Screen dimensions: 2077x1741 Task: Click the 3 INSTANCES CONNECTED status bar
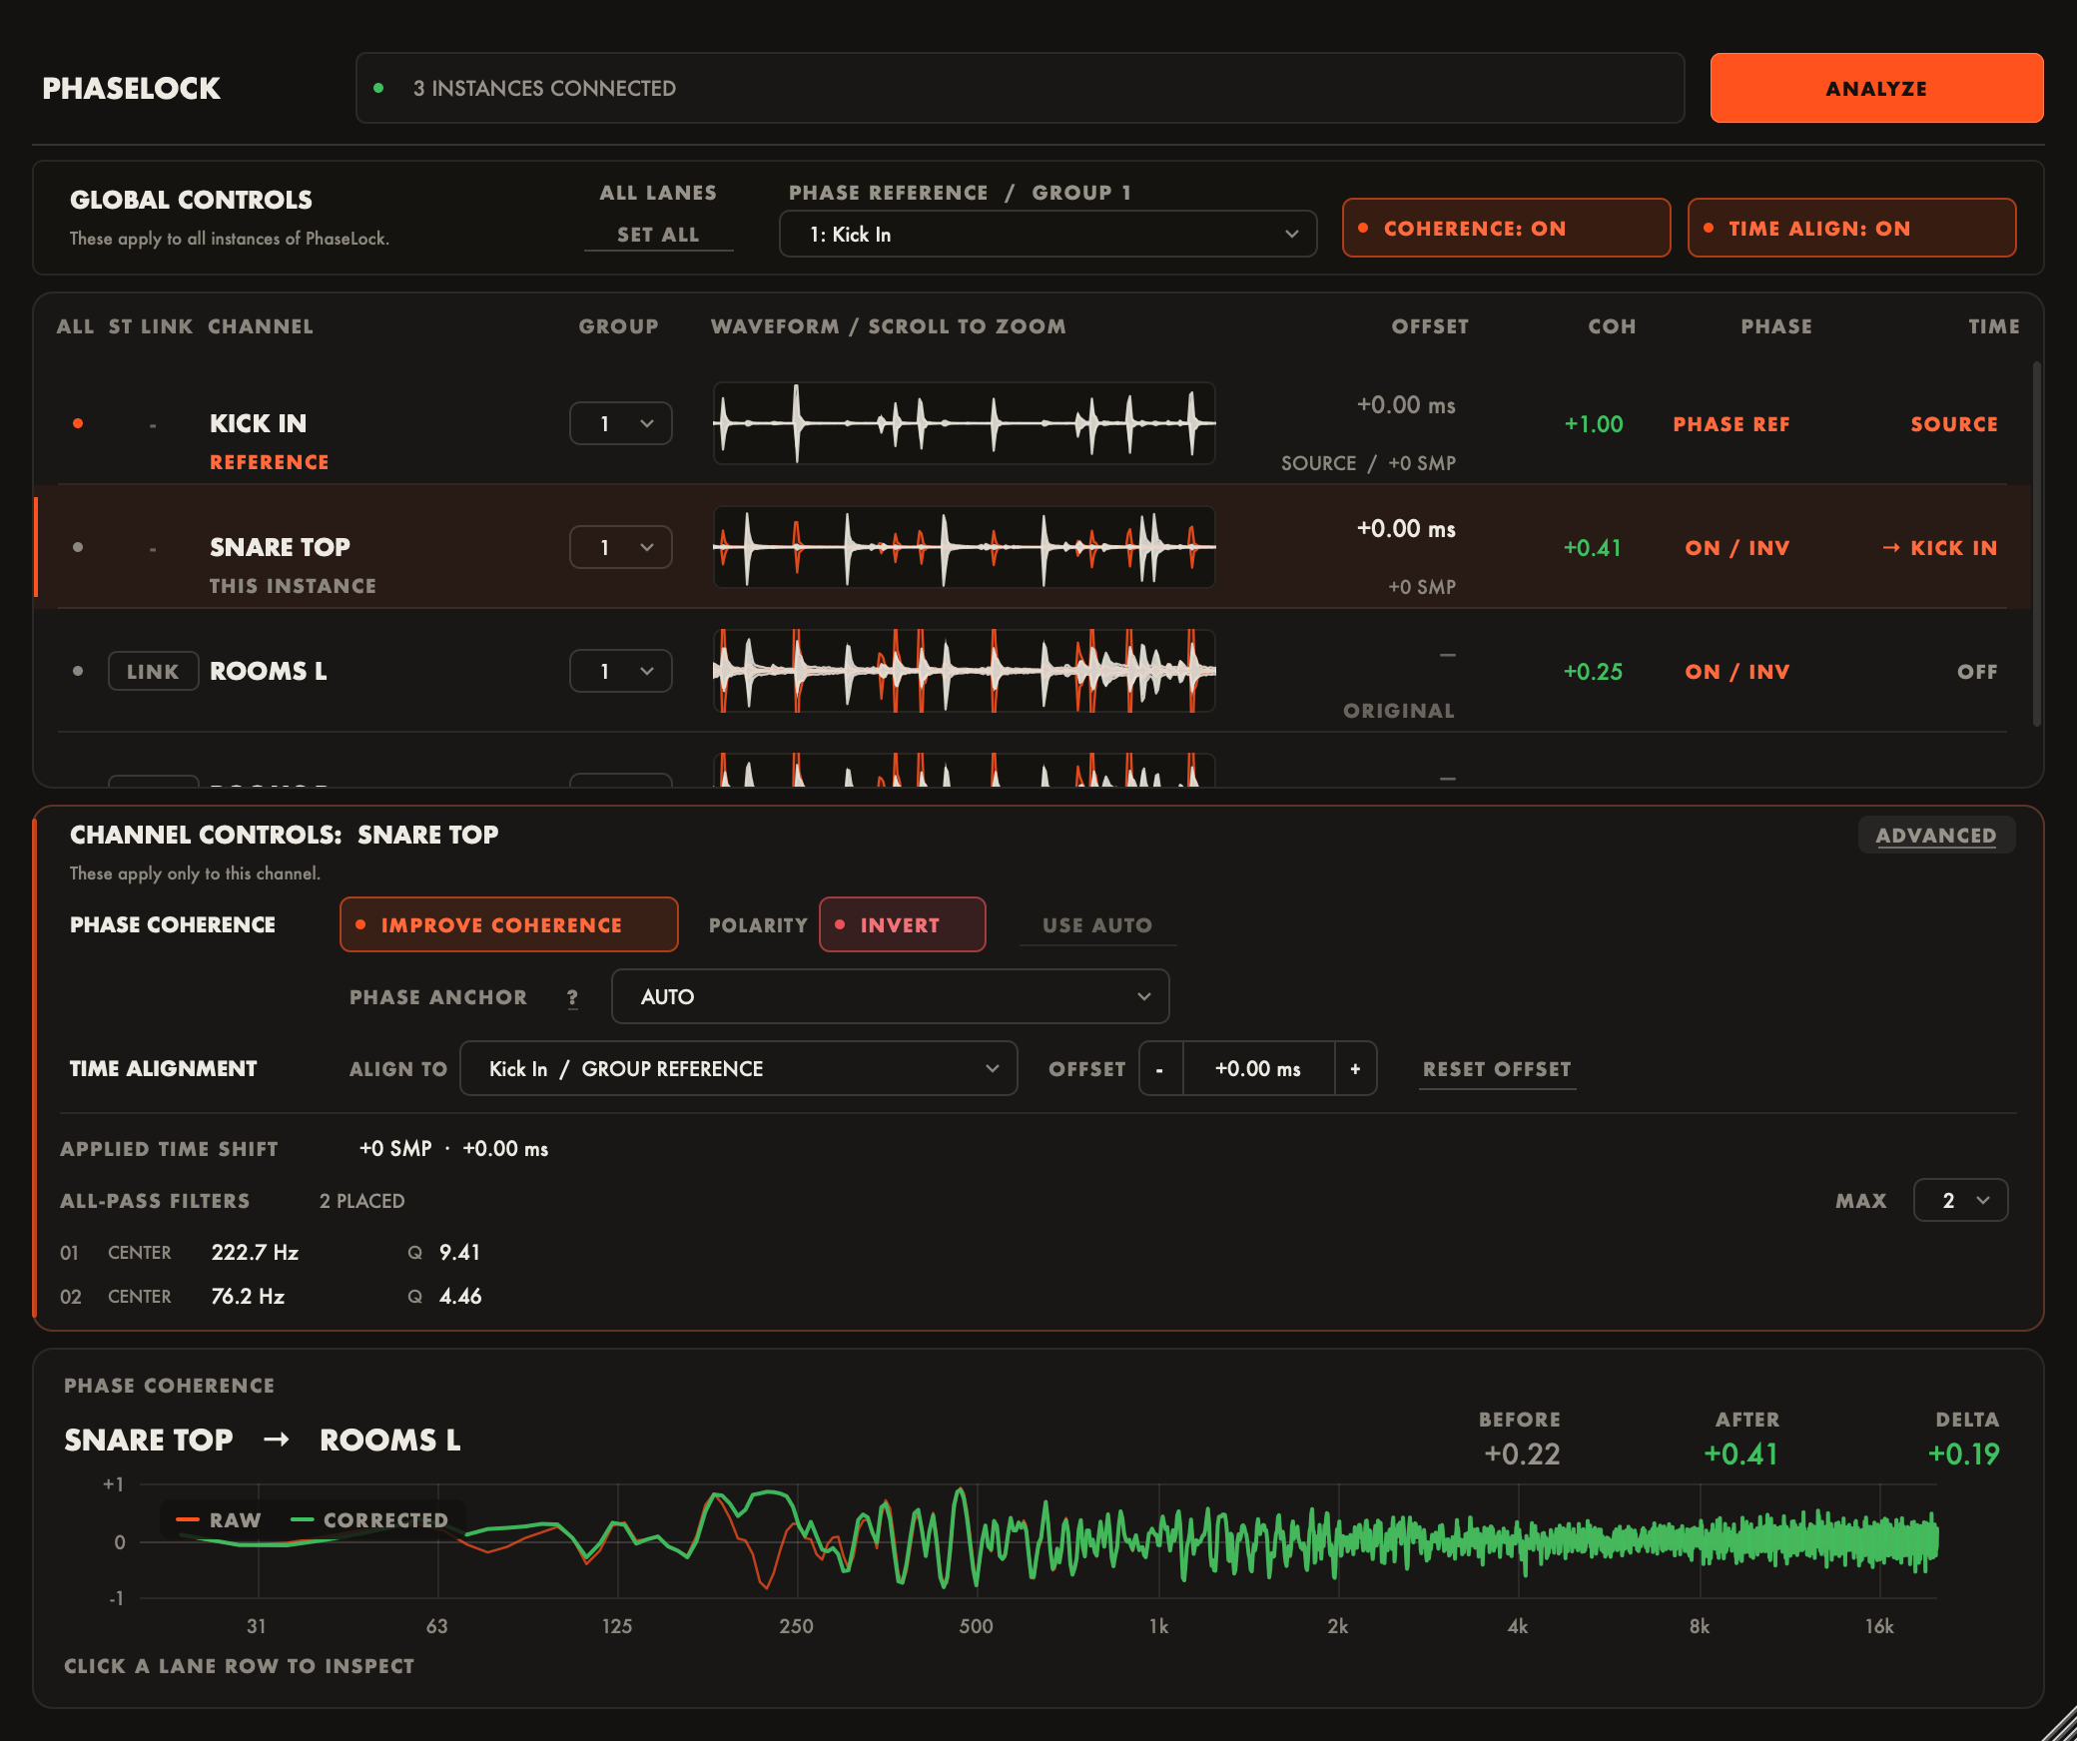1020,88
